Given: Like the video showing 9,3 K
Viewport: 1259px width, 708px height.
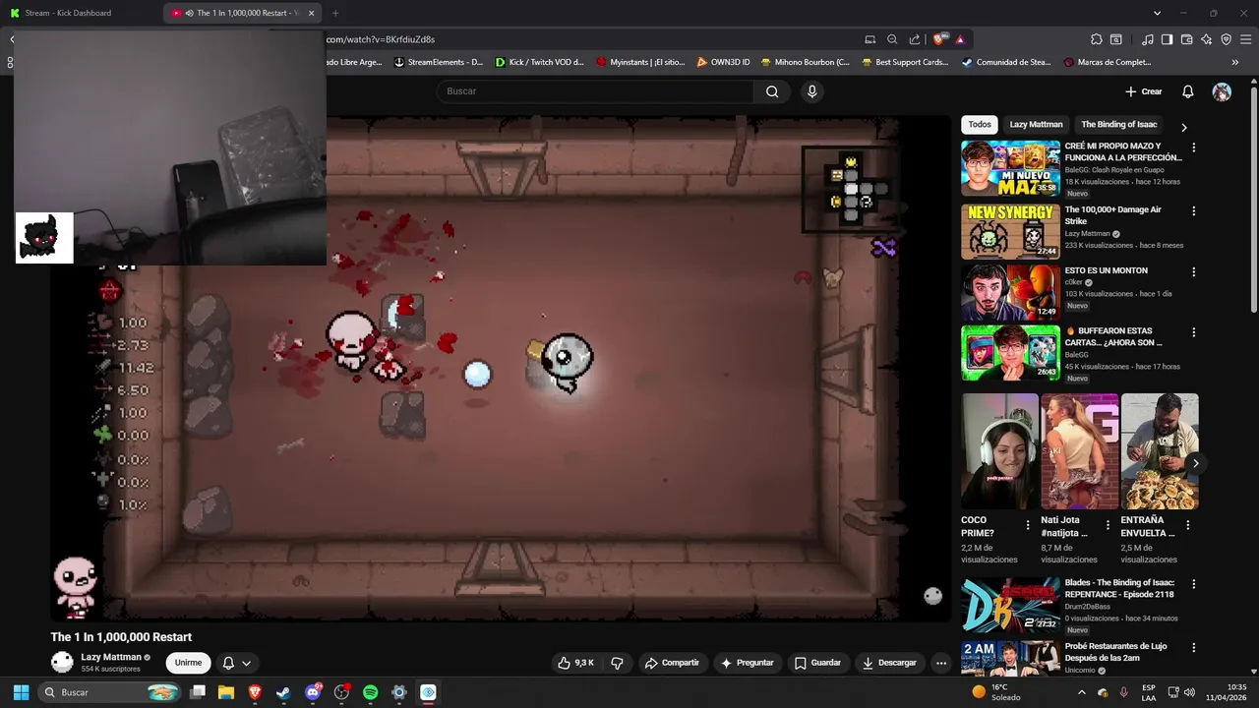Looking at the screenshot, I should coord(575,663).
